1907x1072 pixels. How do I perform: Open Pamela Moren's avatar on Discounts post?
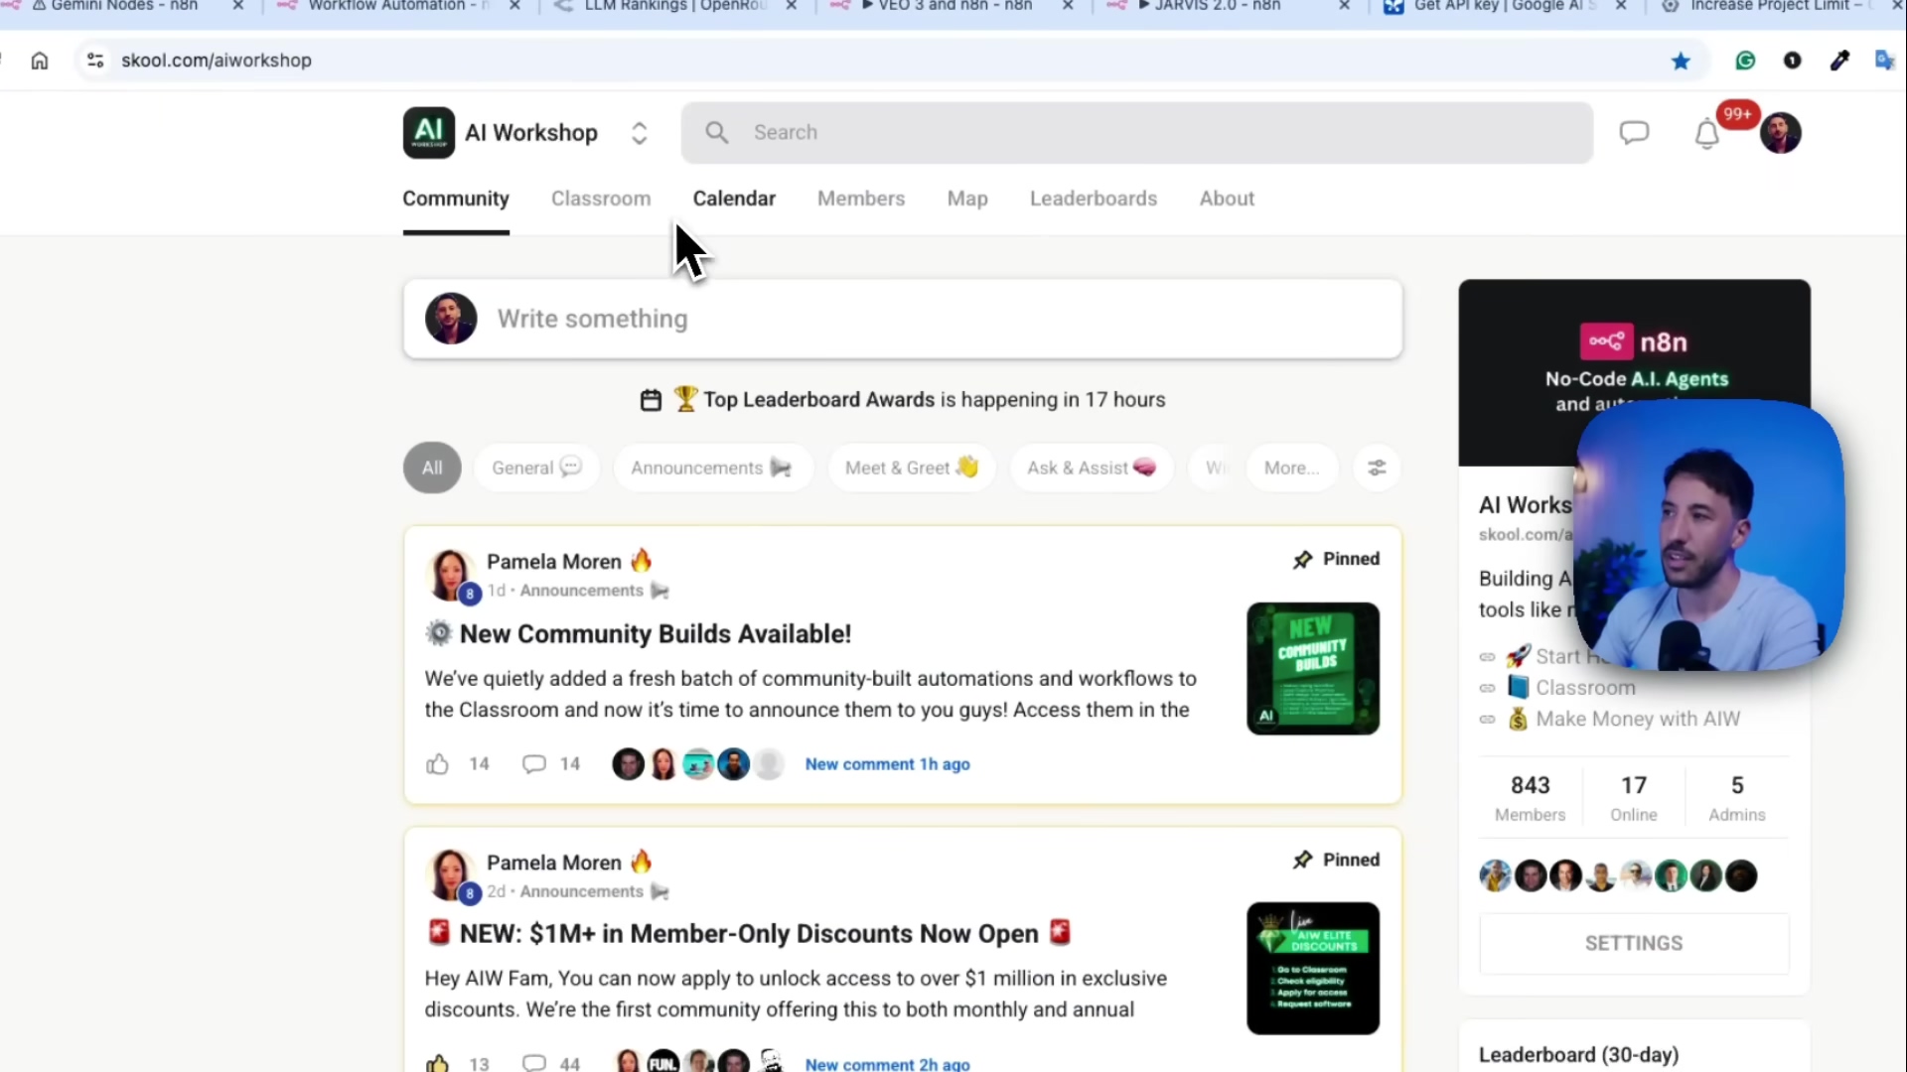point(450,875)
